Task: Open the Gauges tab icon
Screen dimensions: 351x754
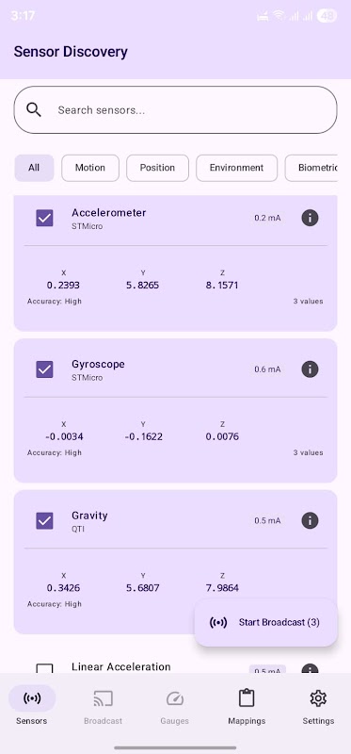Action: coord(175,698)
